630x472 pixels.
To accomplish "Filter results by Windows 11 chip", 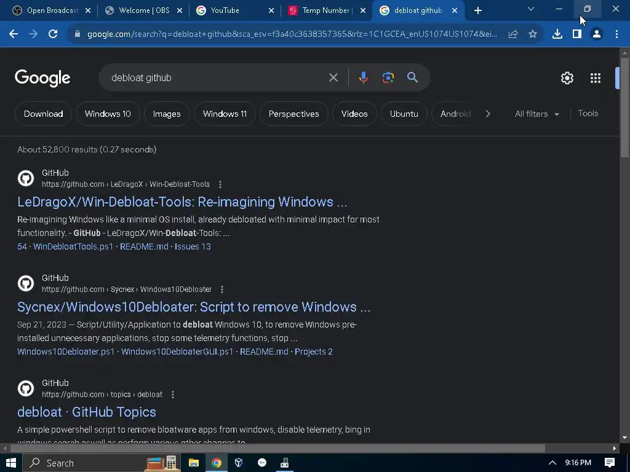I will (225, 114).
